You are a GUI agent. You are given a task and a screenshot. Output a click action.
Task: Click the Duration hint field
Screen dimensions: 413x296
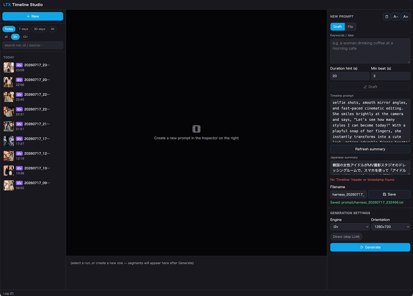click(x=350, y=76)
